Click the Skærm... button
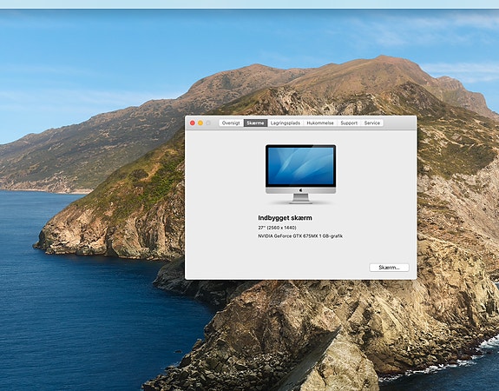Screen dimensions: 499x391 (x=389, y=268)
